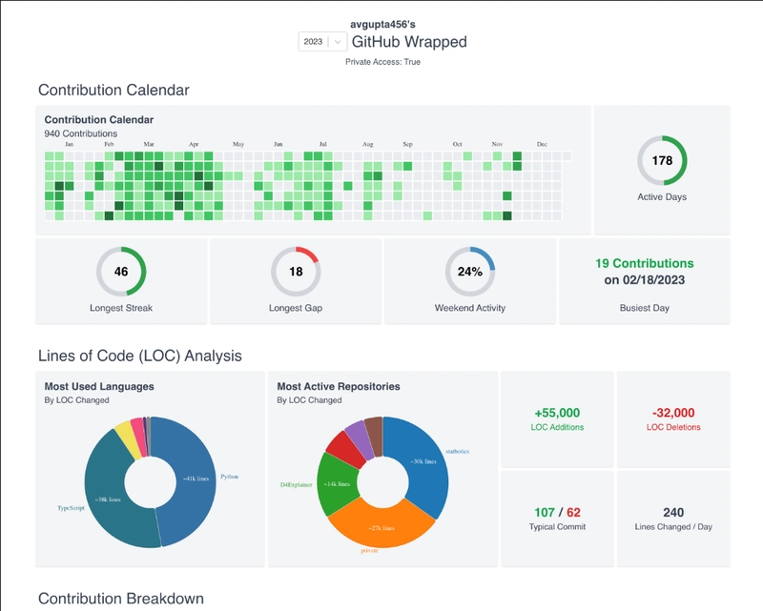Screen dimensions: 763x611
Task: Click the Longest Streak label
Action: 121,308
